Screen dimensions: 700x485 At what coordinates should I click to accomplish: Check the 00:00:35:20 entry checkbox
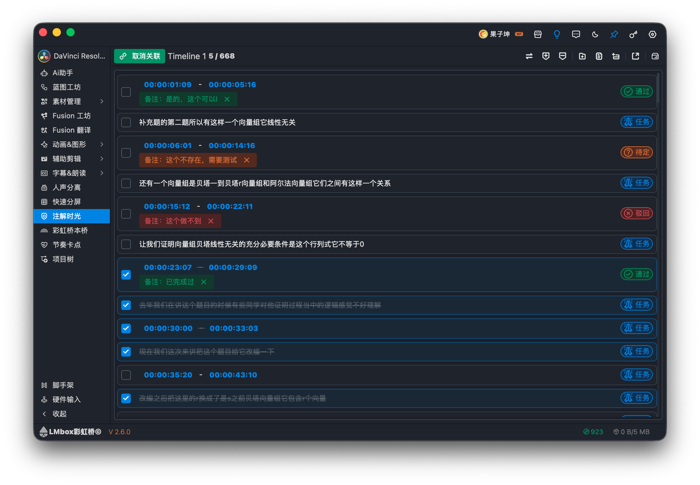[x=126, y=375]
